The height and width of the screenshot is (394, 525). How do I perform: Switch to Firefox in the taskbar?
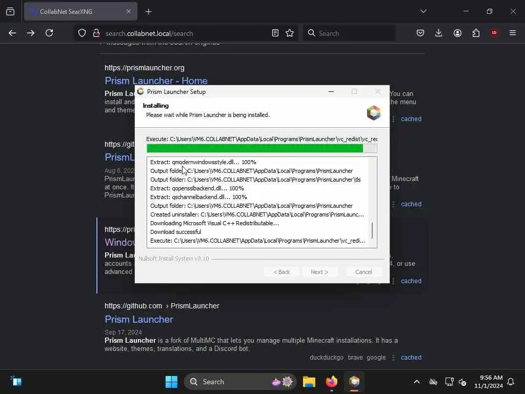pos(332,382)
